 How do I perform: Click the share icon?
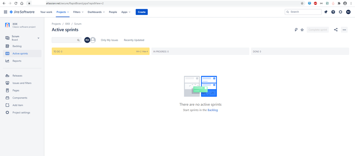[336, 30]
